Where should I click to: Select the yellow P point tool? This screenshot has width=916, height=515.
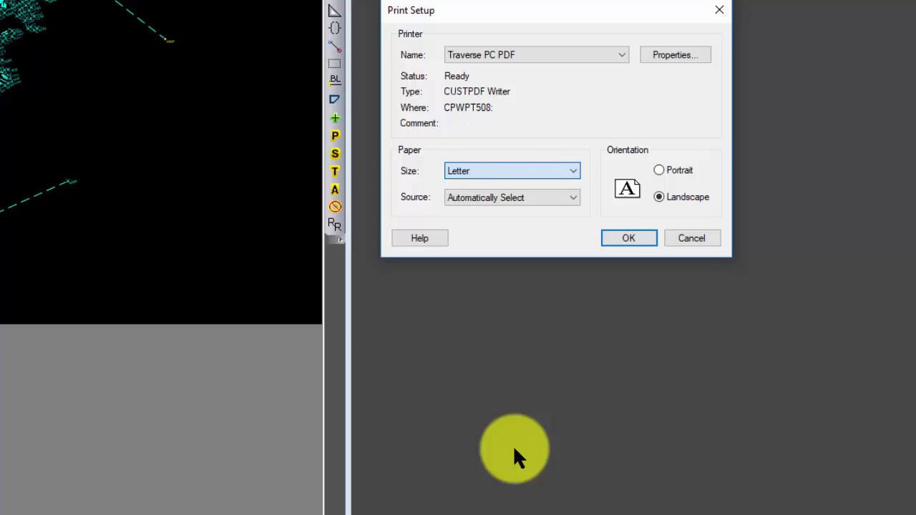point(334,136)
